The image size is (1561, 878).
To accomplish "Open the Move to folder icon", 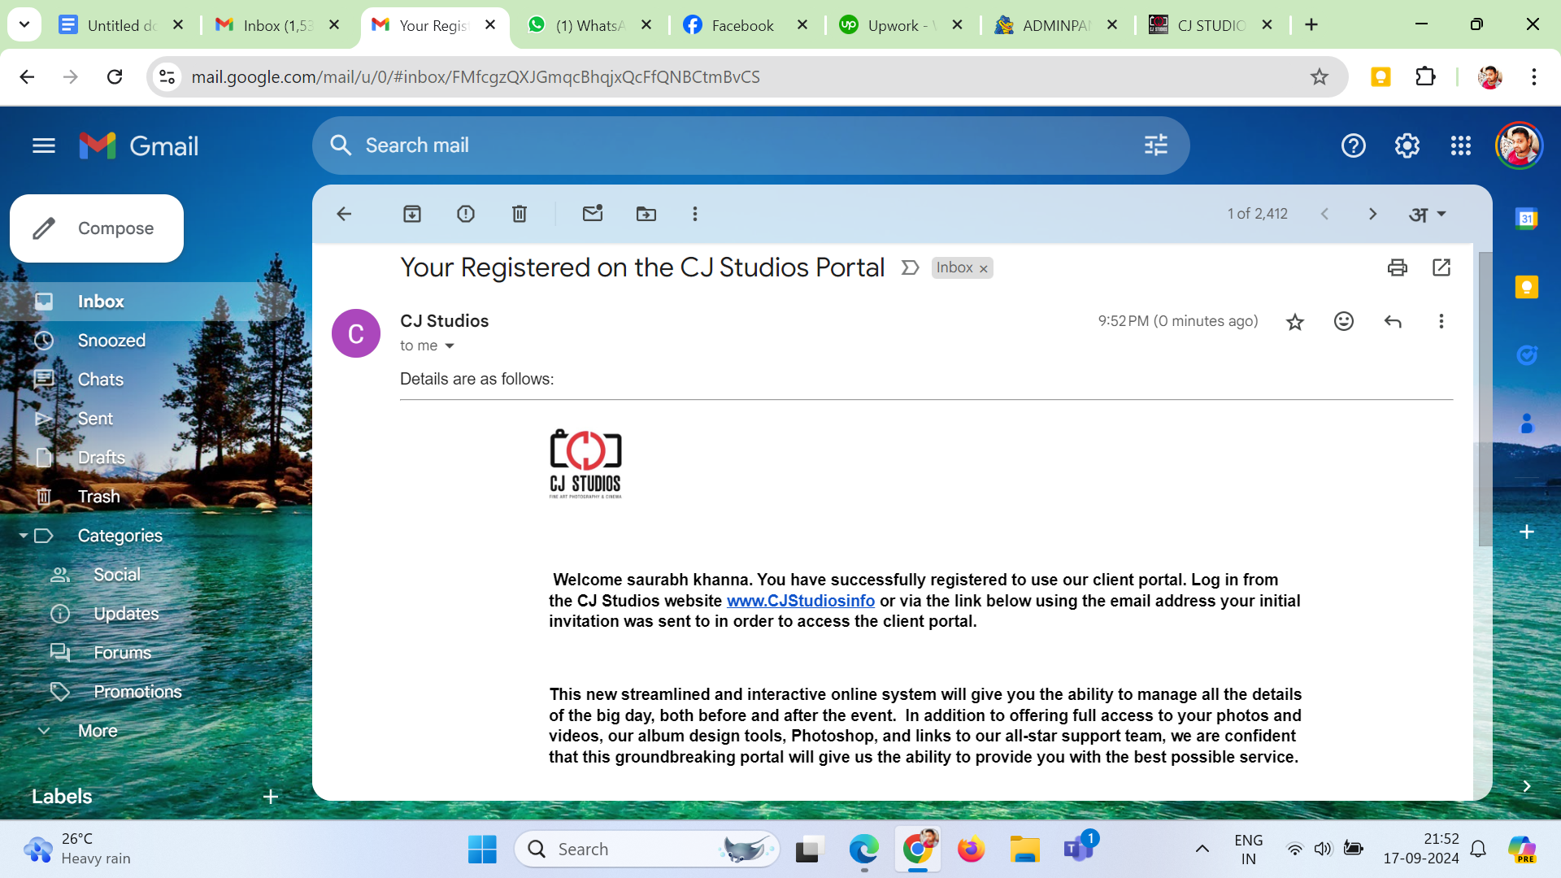I will pyautogui.click(x=646, y=214).
